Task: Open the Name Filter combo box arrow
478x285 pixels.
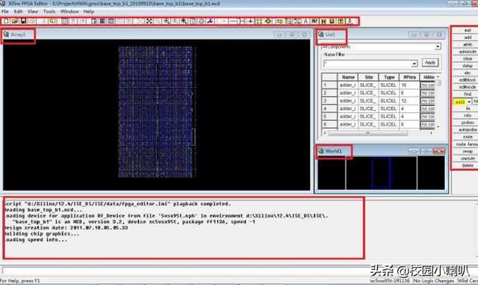Action: [x=415, y=64]
